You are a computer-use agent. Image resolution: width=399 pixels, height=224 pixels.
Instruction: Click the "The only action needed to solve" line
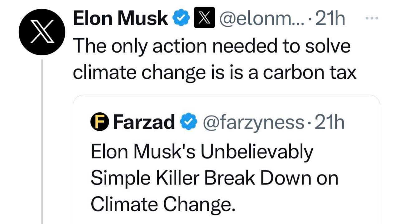click(x=212, y=46)
